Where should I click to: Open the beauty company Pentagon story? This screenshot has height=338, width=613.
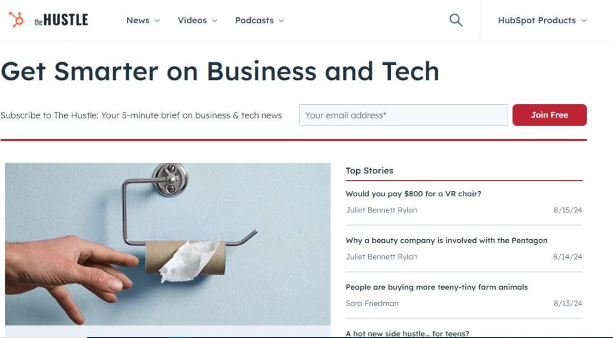(447, 240)
